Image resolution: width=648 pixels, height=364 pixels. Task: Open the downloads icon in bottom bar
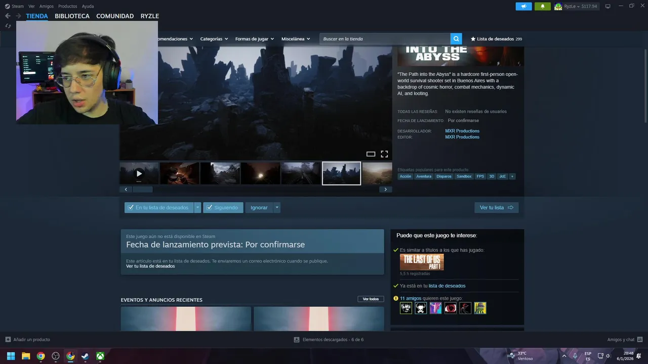pyautogui.click(x=297, y=340)
